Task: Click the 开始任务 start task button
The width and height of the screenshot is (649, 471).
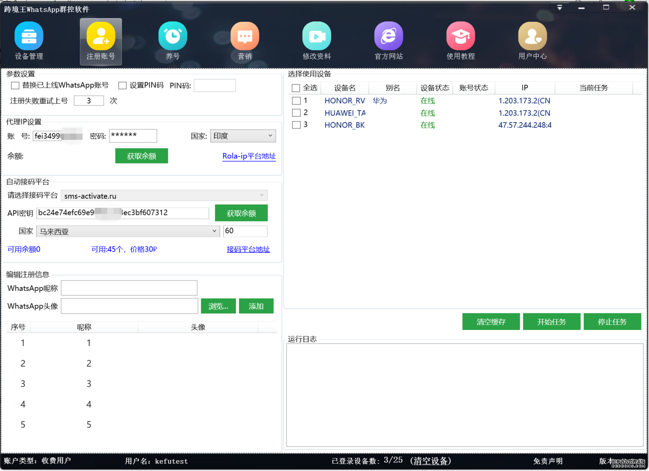Action: 552,322
